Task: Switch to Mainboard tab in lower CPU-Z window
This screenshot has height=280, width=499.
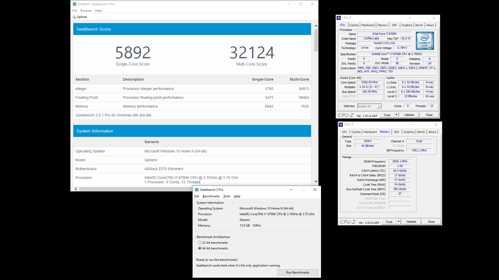Action: coord(370,132)
